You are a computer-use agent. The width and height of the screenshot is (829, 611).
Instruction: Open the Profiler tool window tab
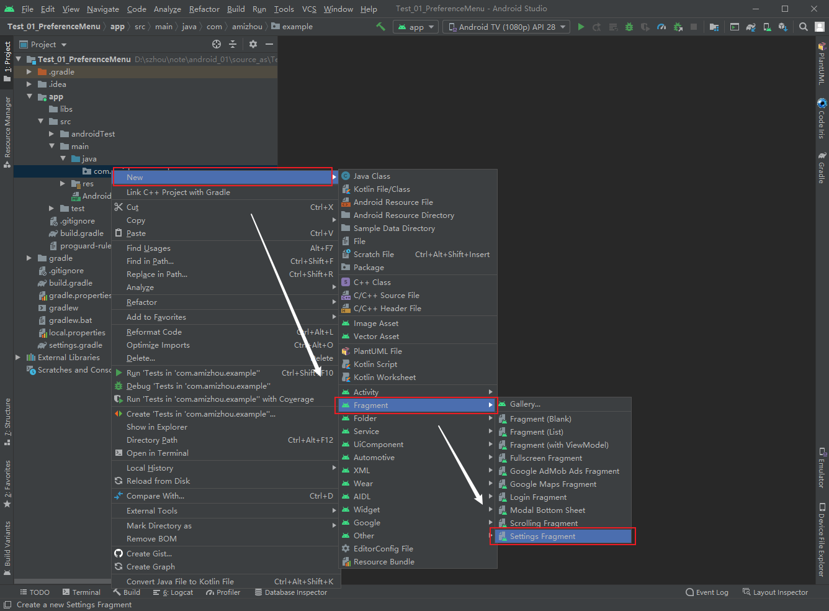[223, 592]
